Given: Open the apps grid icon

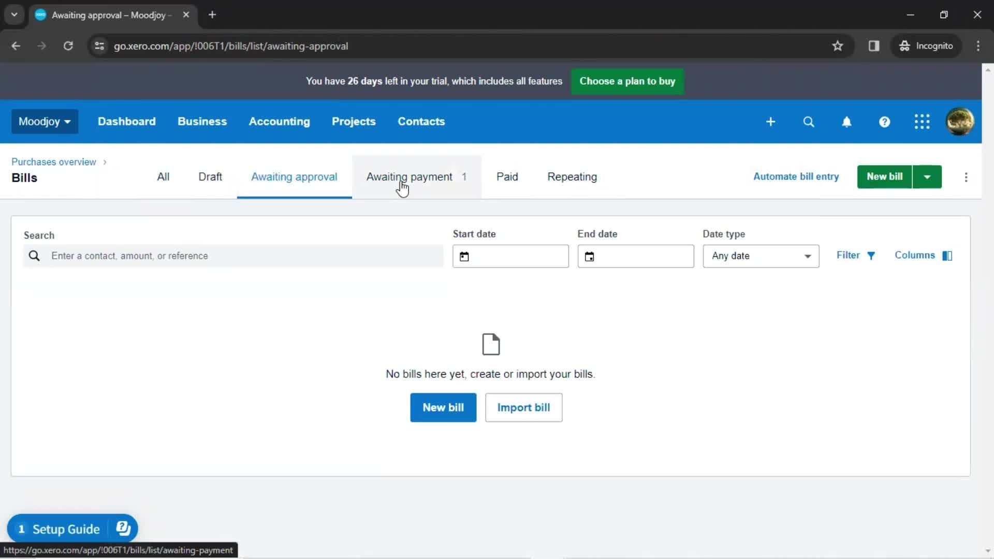Looking at the screenshot, I should click(x=922, y=122).
